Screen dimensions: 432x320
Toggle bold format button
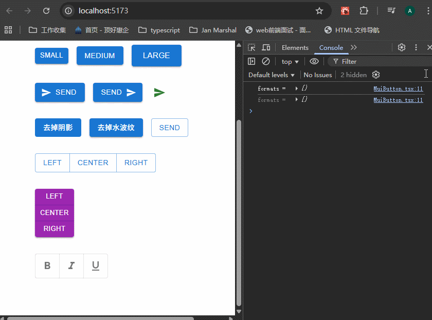(x=47, y=266)
